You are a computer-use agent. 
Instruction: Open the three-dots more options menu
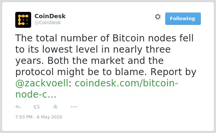[x=74, y=107]
